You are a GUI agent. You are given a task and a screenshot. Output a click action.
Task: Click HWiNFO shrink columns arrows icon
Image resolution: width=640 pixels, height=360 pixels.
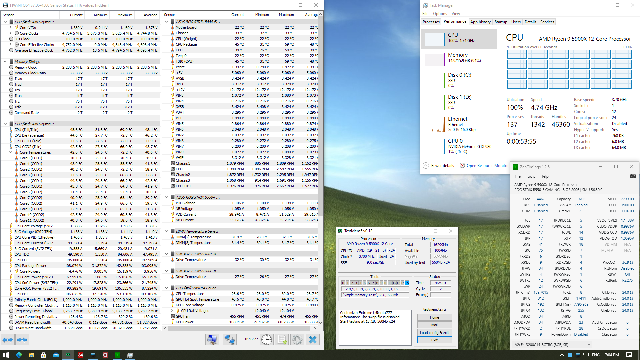tap(22, 340)
